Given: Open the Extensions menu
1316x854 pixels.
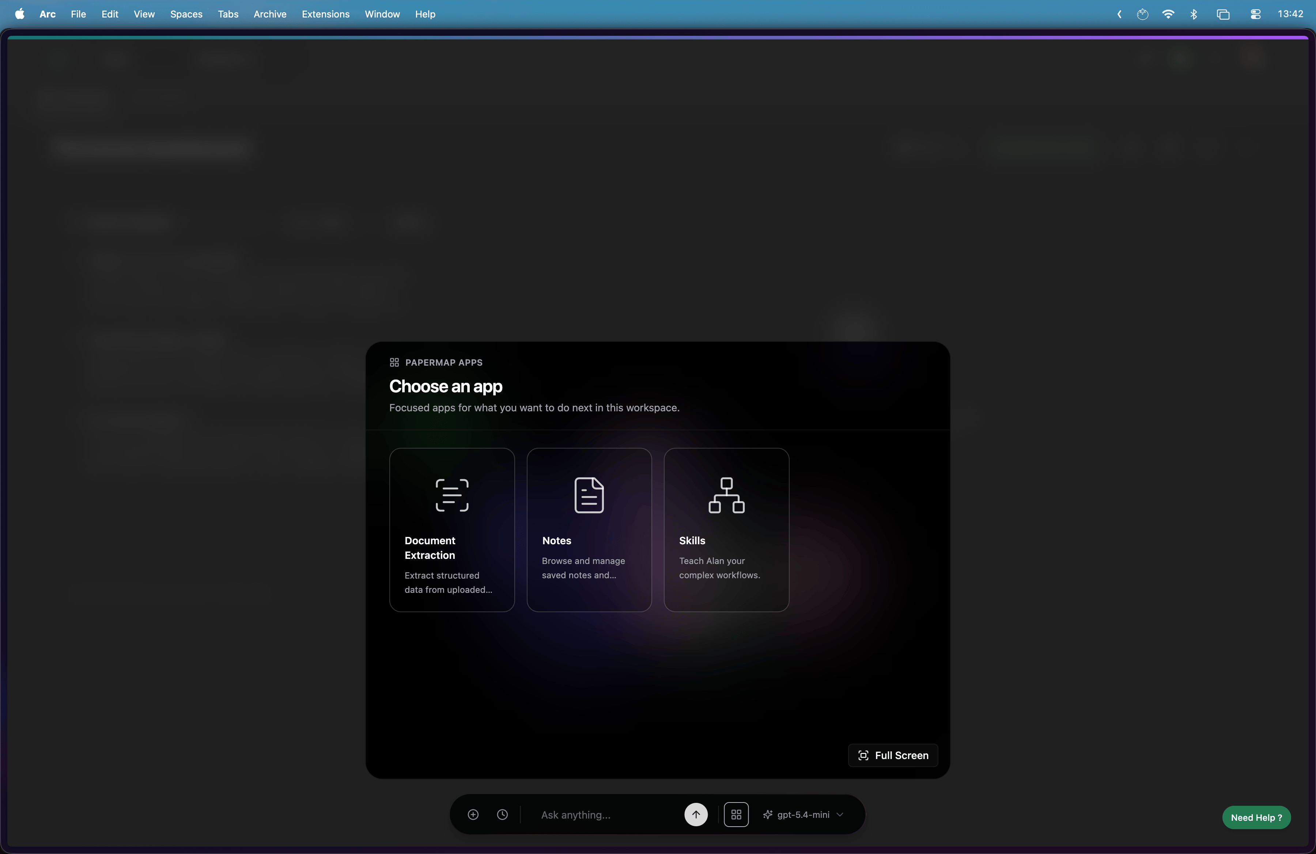Looking at the screenshot, I should (x=325, y=14).
